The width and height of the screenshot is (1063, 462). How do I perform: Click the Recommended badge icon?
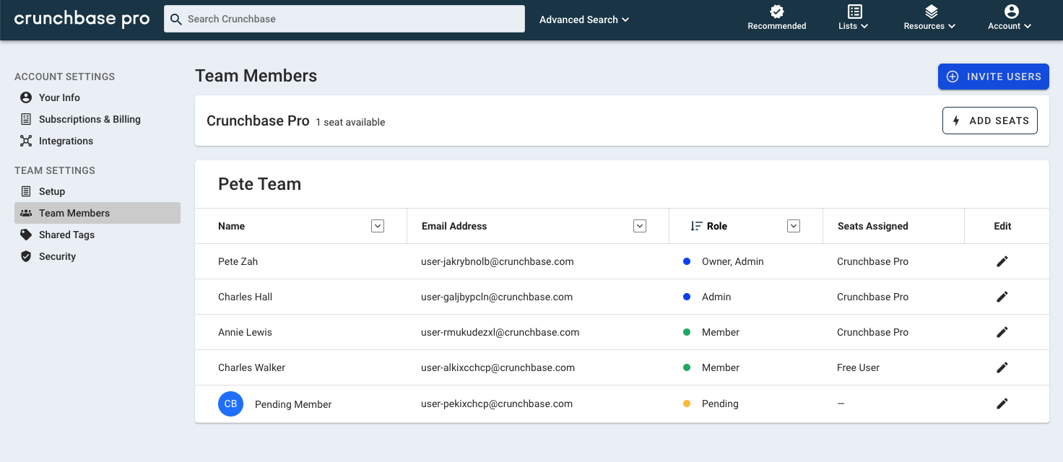pos(777,12)
